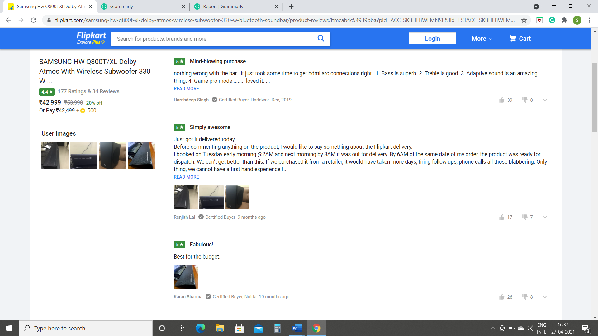This screenshot has width=598, height=336.
Task: Open the third User Images thumbnail
Action: 113,156
